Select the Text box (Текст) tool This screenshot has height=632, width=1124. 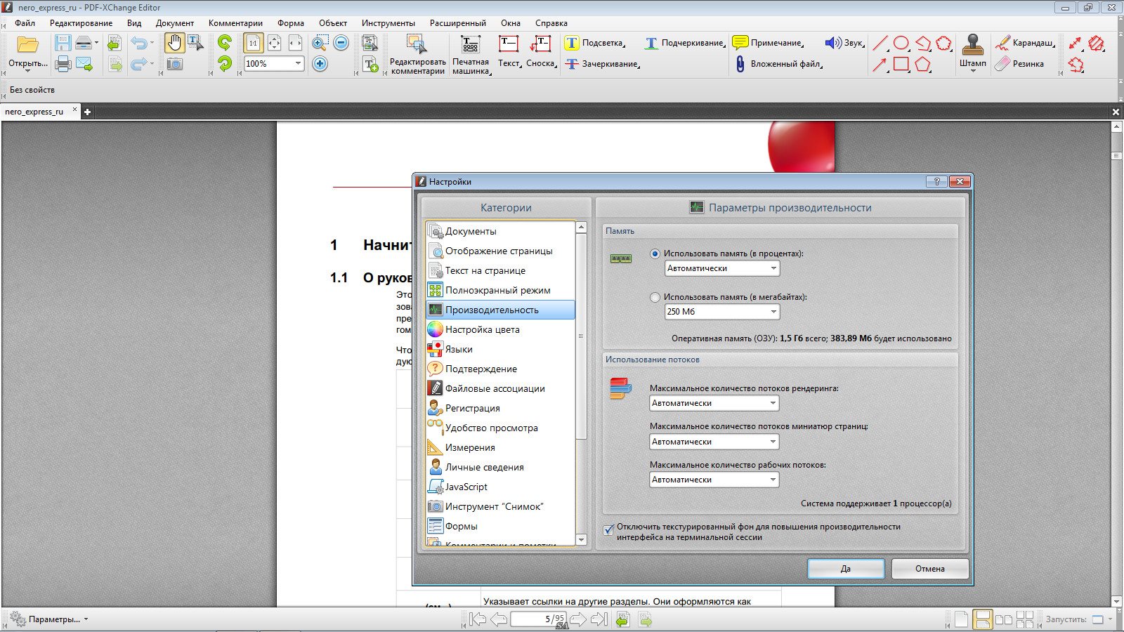click(x=509, y=53)
